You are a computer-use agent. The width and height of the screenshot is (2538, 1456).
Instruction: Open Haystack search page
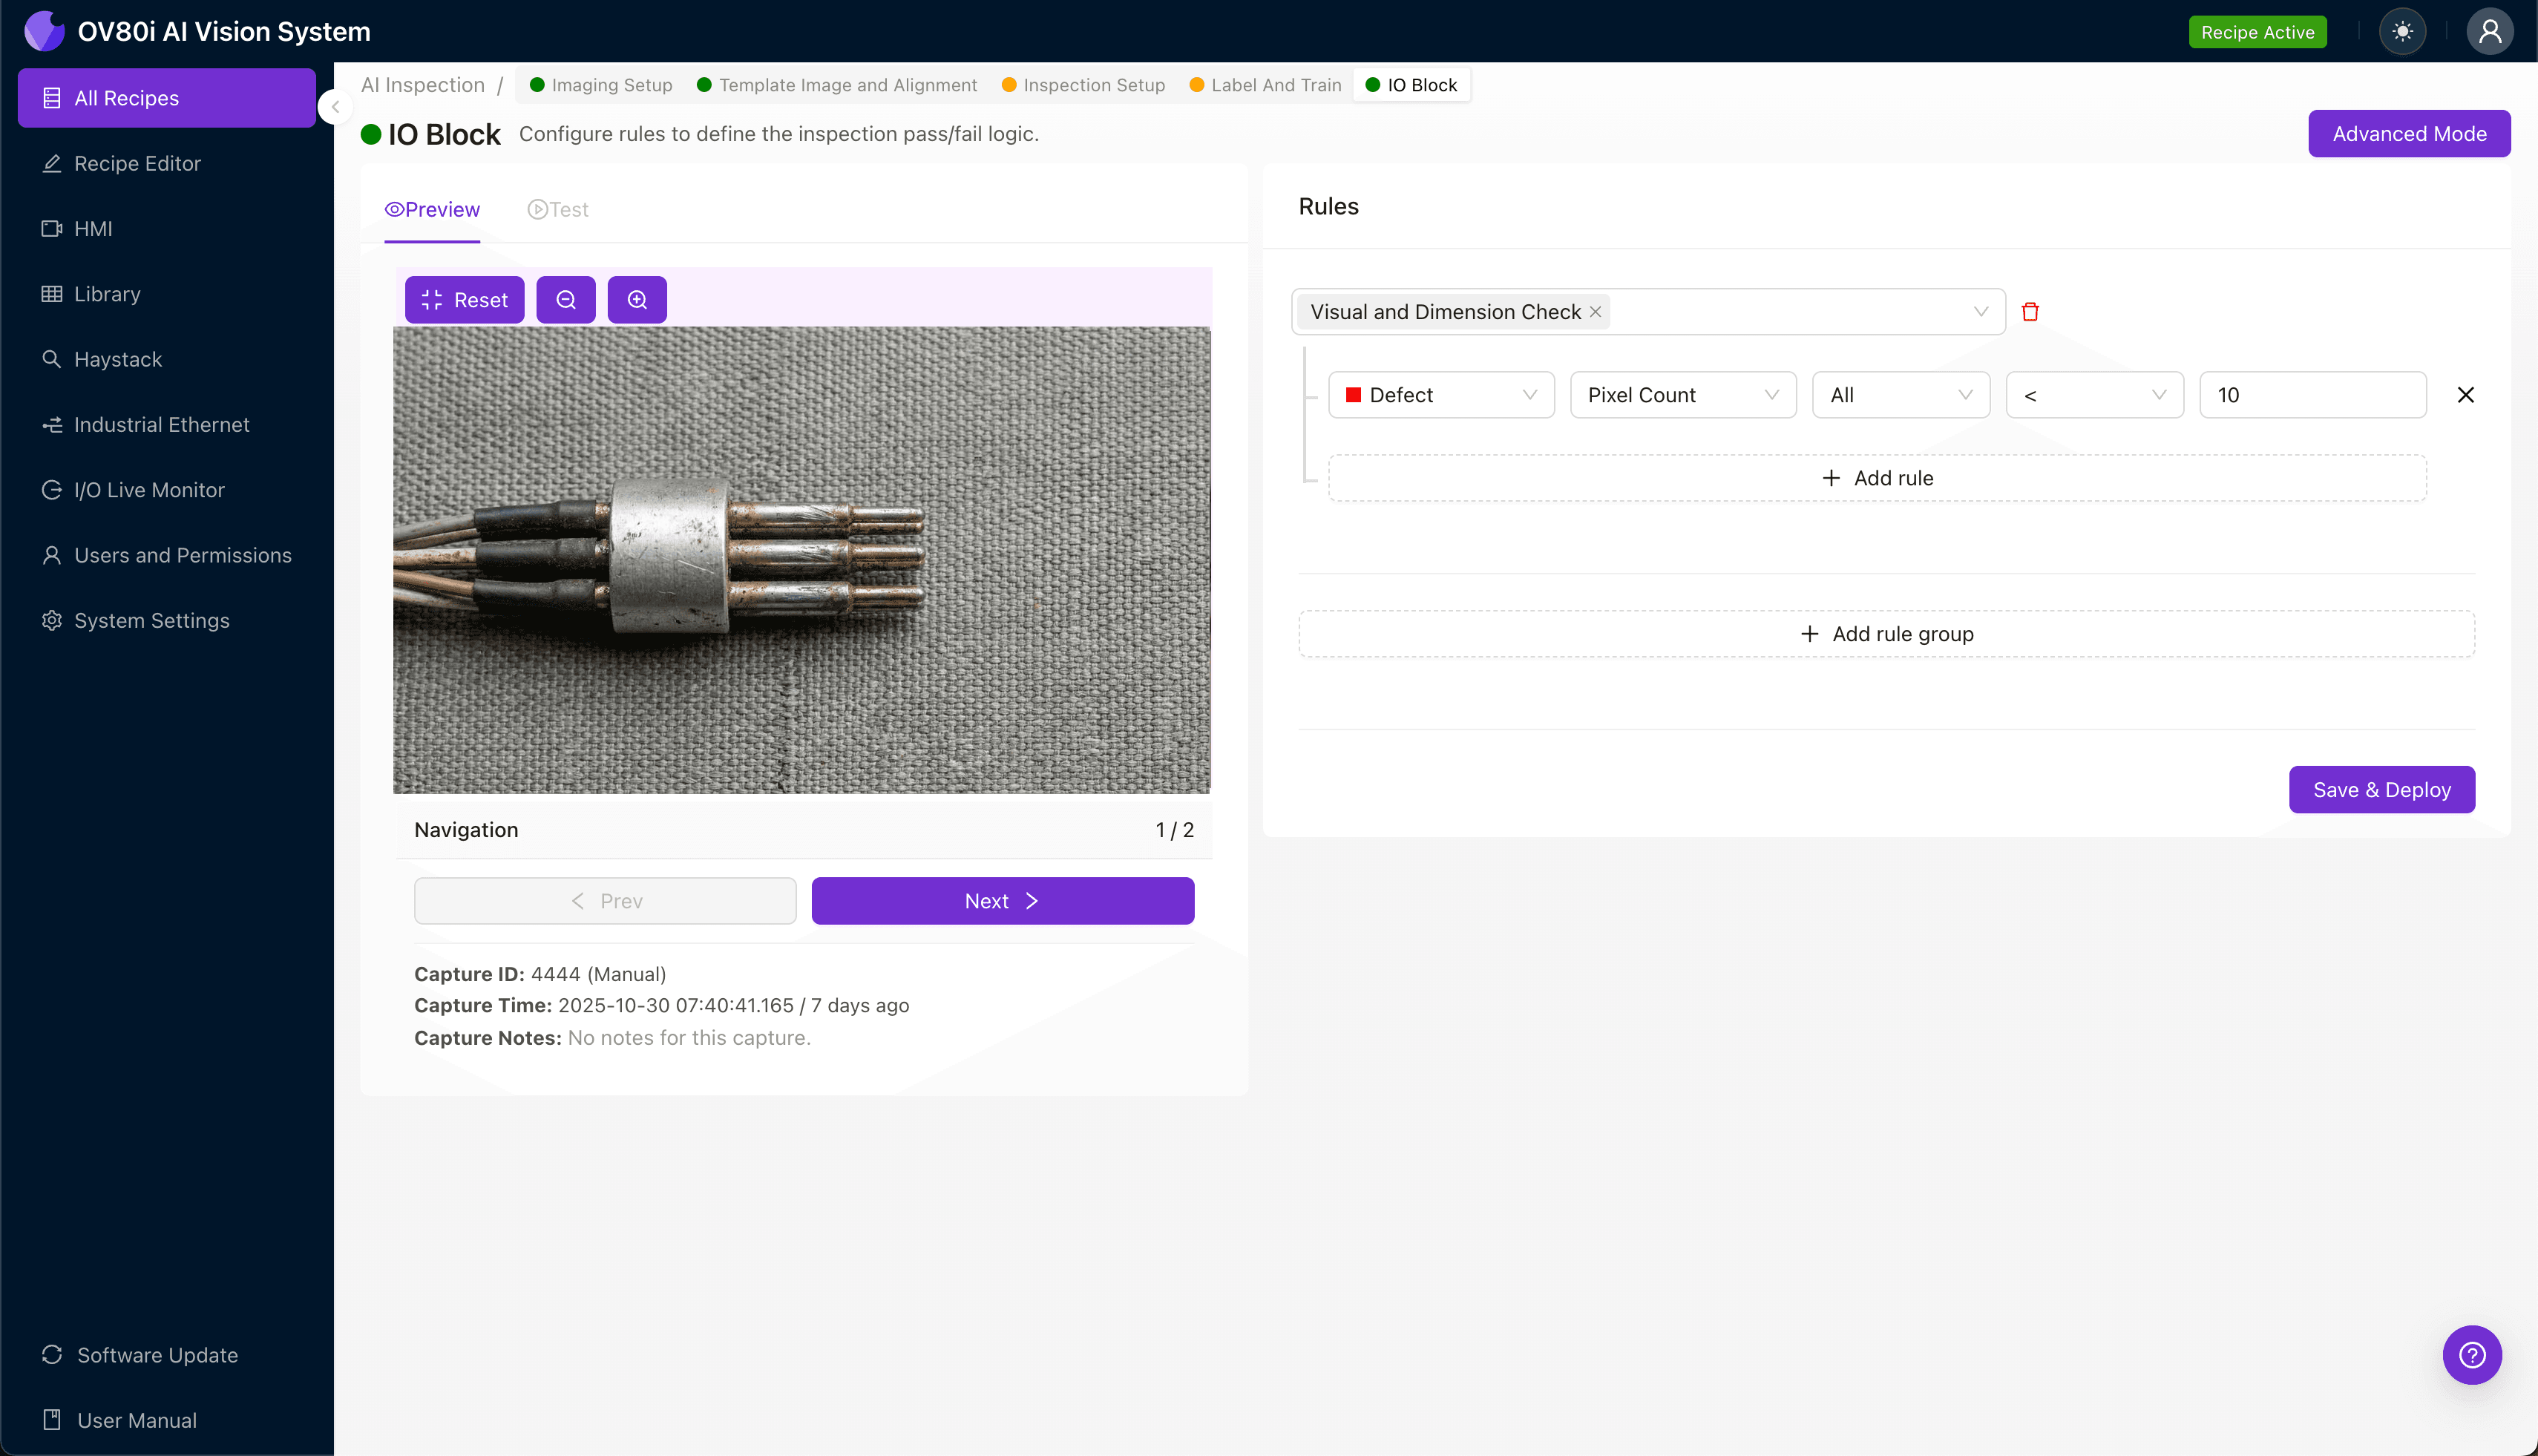167,359
